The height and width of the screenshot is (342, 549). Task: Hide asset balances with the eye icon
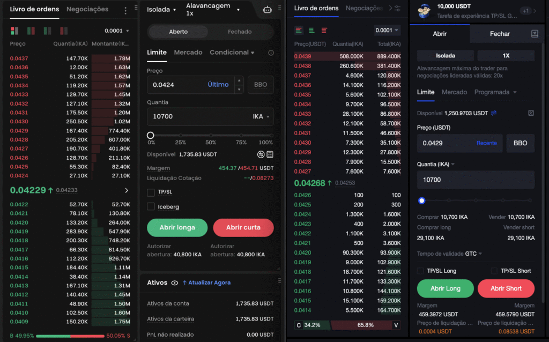174,282
